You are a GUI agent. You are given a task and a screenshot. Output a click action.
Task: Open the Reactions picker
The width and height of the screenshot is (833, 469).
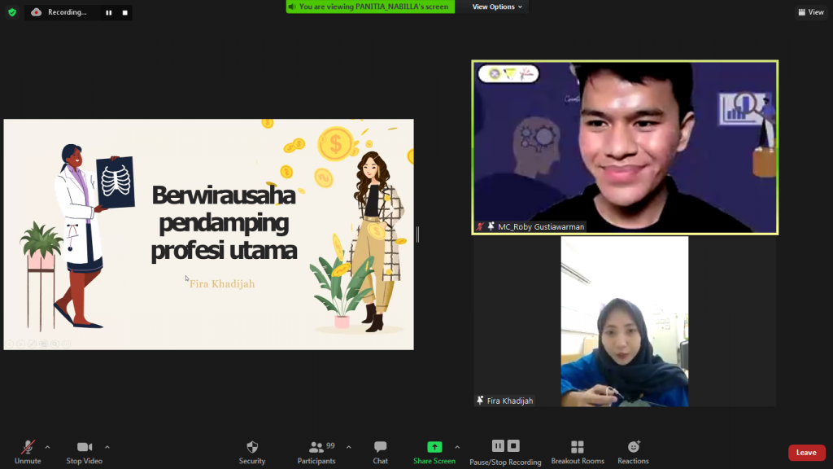coord(633,447)
